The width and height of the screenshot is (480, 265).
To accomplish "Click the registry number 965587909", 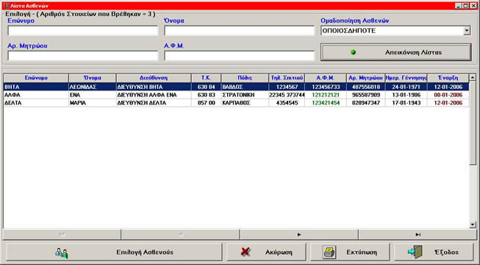I will 366,95.
